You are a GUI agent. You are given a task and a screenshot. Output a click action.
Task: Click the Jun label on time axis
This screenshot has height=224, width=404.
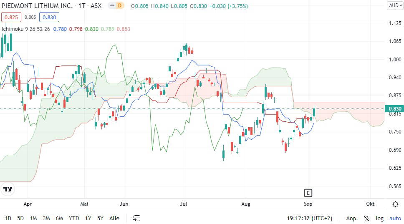click(x=124, y=204)
